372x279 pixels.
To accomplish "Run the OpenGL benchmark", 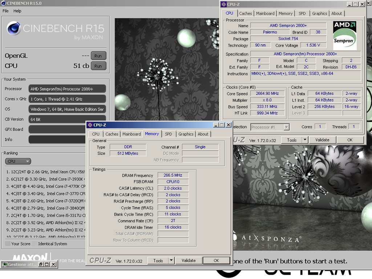I will (98, 56).
